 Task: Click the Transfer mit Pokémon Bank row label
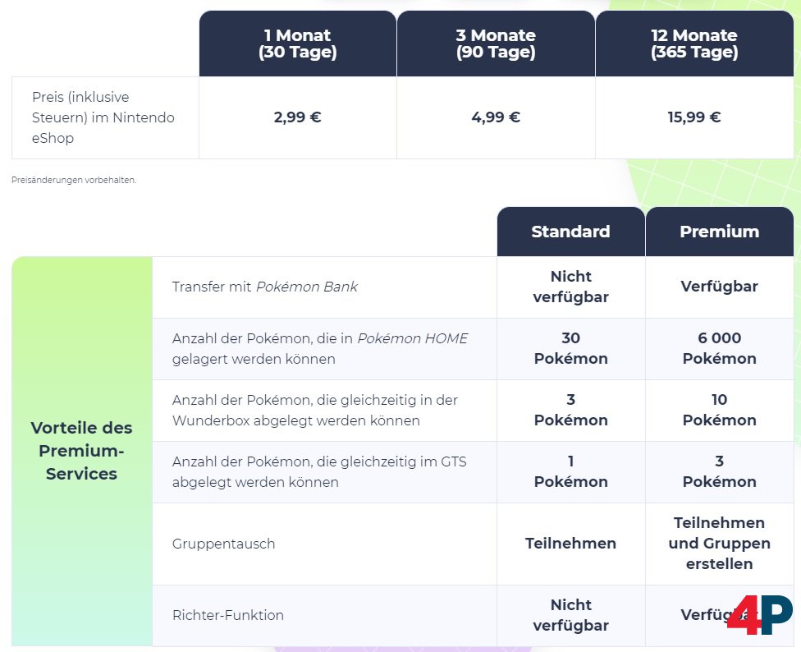pyautogui.click(x=265, y=287)
